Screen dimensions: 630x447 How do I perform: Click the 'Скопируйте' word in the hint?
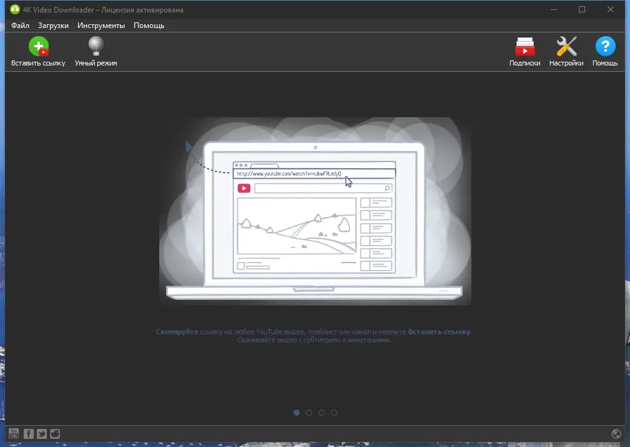pyautogui.click(x=177, y=332)
